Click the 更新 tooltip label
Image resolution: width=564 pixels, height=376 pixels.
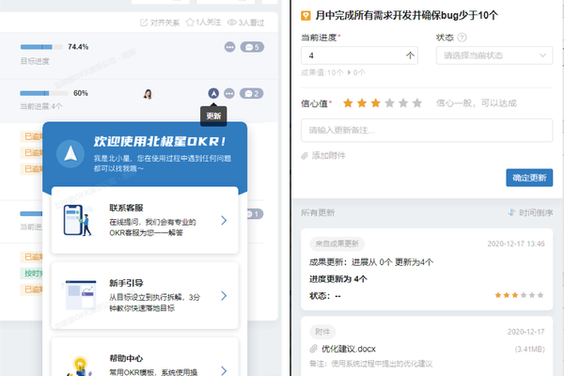tap(213, 116)
